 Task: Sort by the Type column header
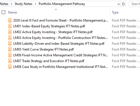tap(115, 12)
